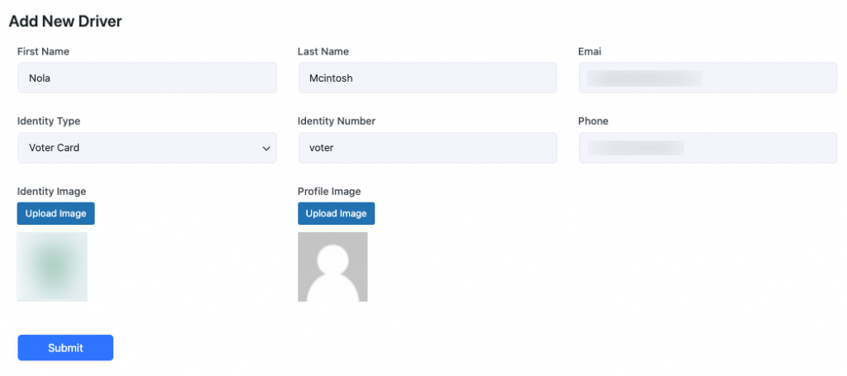Viewport: 847px width, 376px height.
Task: Click the First Name input field
Action: pos(146,79)
